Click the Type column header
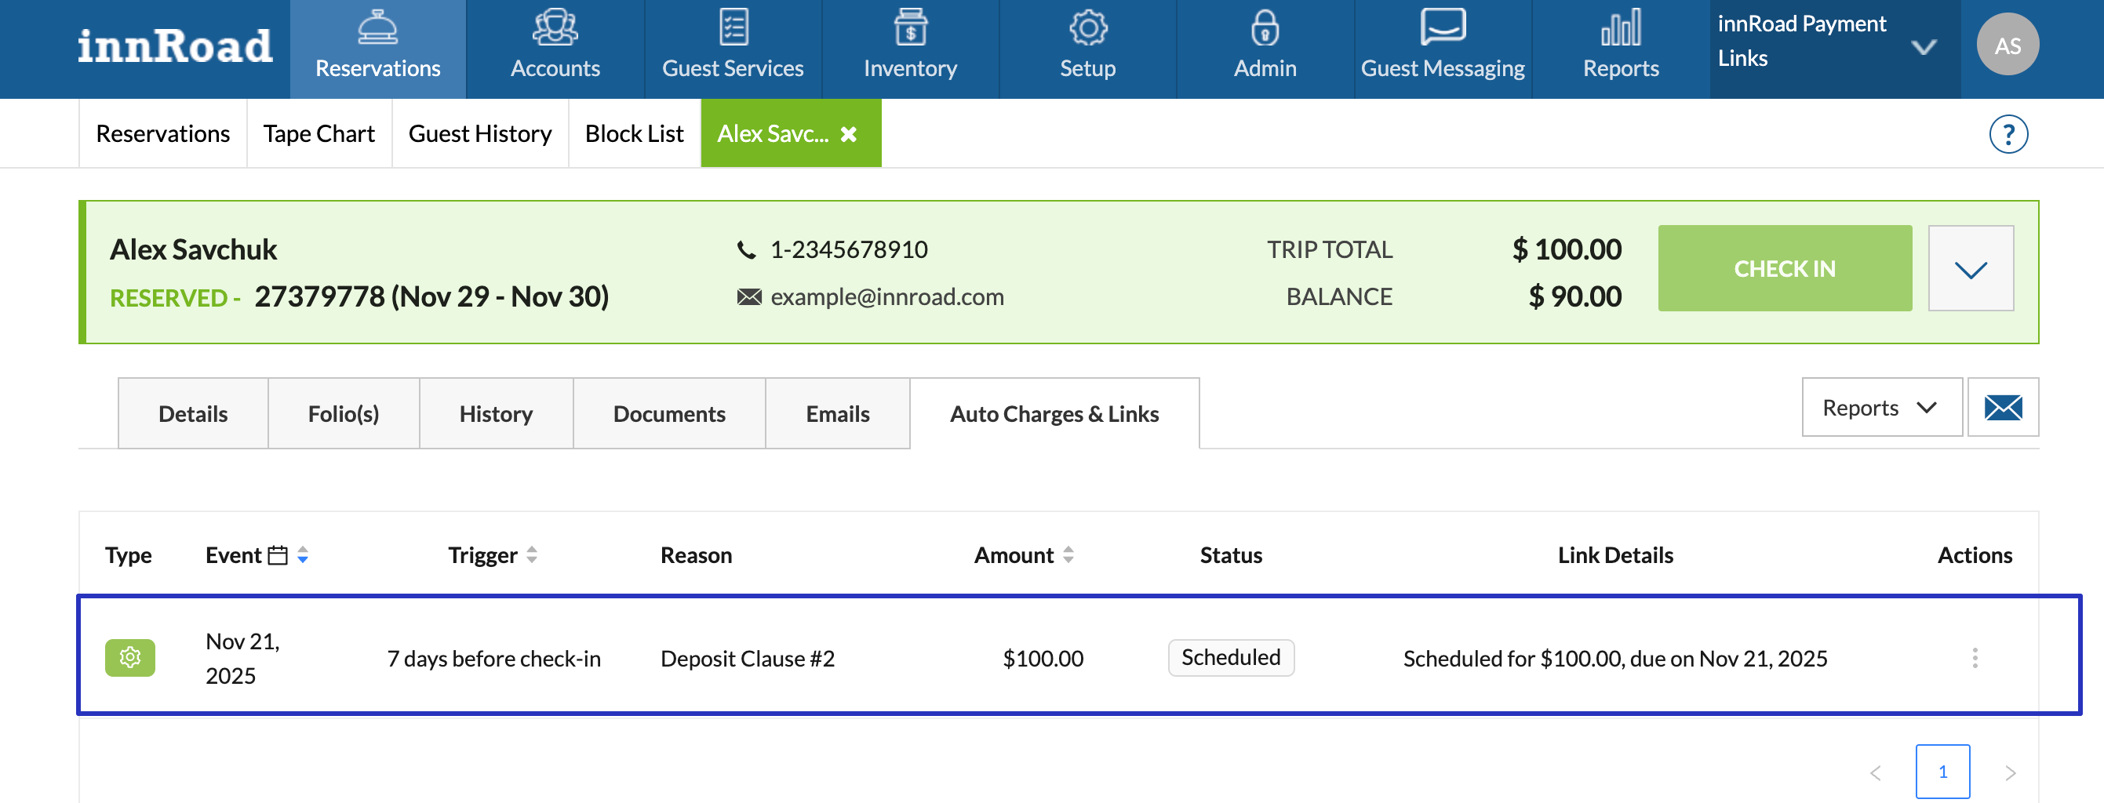The height and width of the screenshot is (803, 2104). coord(128,556)
